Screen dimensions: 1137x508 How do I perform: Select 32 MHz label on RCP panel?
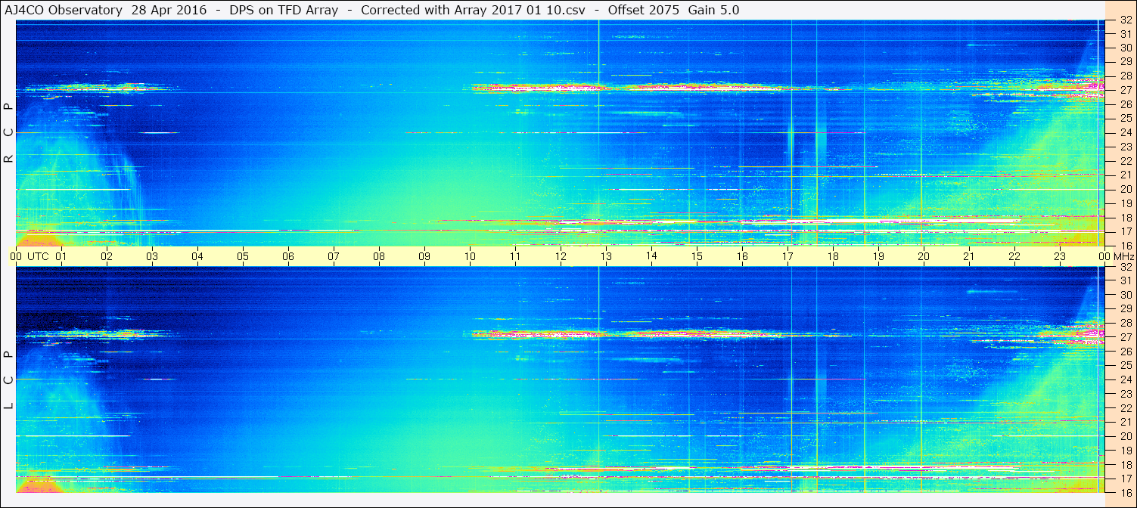point(1126,20)
